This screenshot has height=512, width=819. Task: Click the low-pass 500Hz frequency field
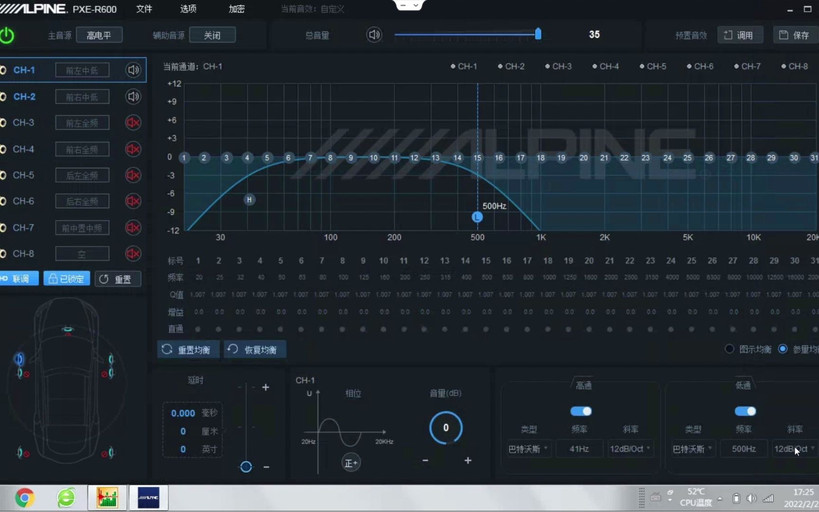coord(744,448)
